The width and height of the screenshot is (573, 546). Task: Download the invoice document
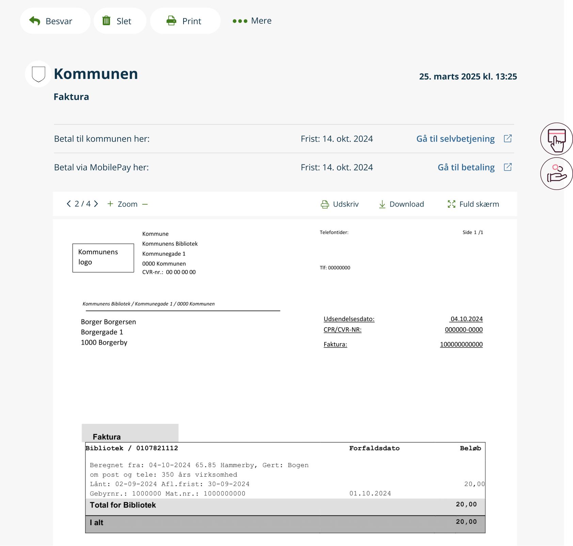click(x=401, y=204)
